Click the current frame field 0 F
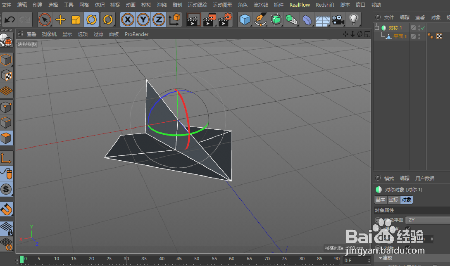Image resolution: width=450 pixels, height=266 pixels. pyautogui.click(x=358, y=260)
